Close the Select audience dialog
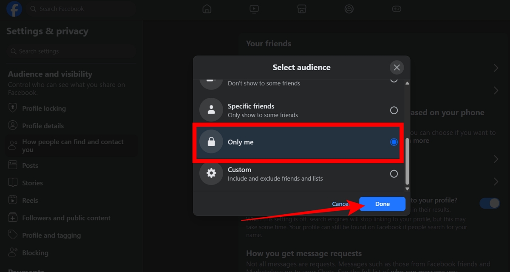Viewport: 510px width, 272px height. (x=397, y=67)
